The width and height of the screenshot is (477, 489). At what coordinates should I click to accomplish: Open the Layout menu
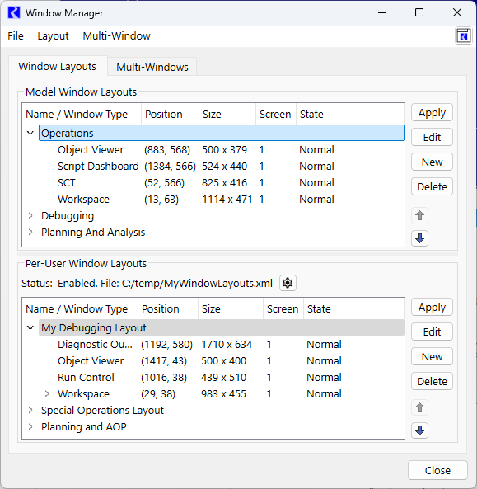point(53,36)
